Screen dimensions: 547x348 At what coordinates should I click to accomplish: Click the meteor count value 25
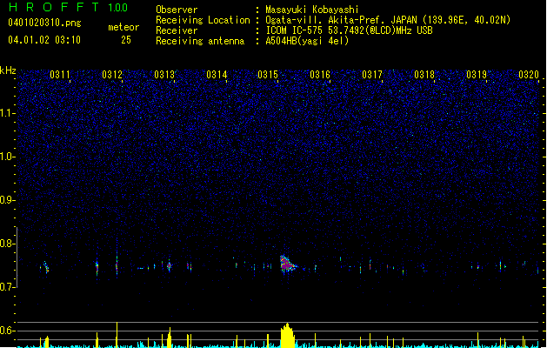pos(126,40)
